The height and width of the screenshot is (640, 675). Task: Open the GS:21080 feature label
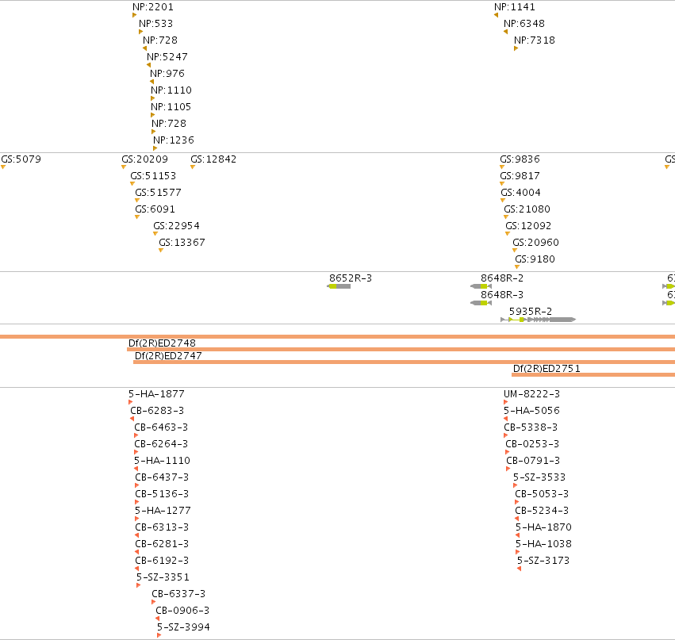pos(527,209)
